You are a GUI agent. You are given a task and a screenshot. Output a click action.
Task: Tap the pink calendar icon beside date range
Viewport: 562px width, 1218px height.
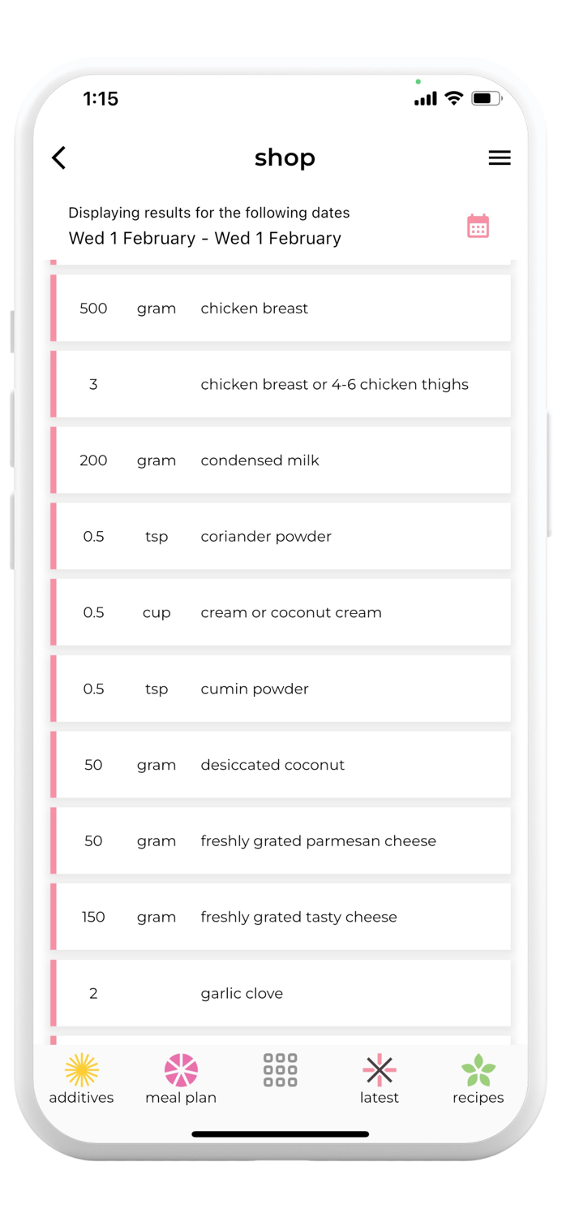(477, 225)
